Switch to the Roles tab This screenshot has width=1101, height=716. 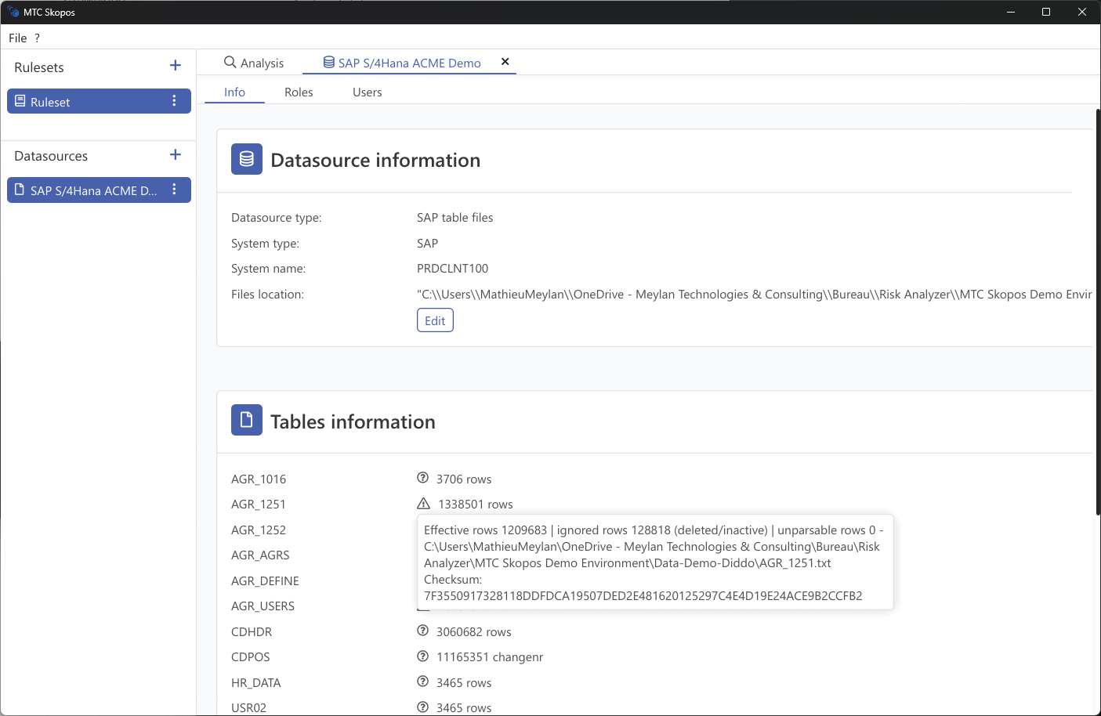coord(299,92)
